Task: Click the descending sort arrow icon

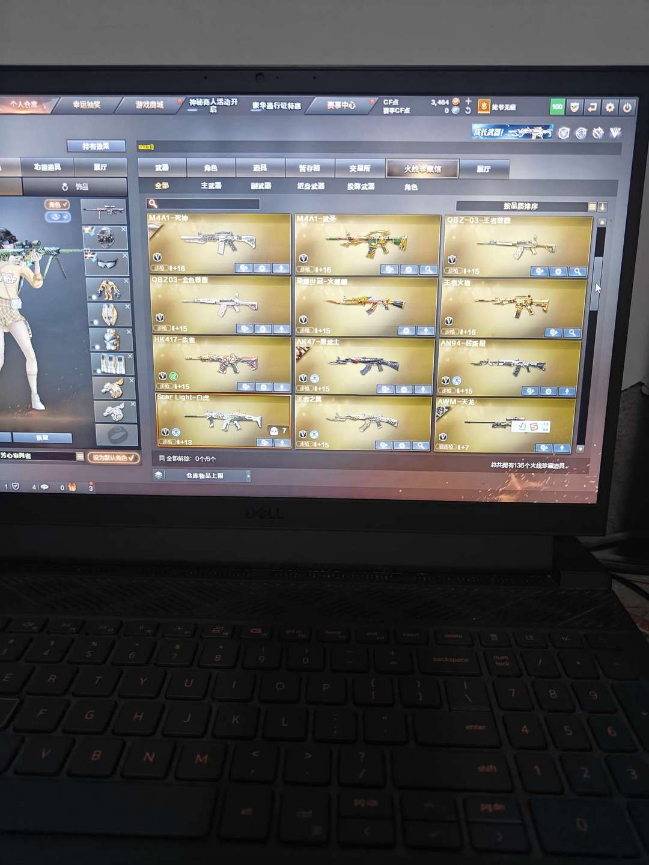Action: (602, 207)
